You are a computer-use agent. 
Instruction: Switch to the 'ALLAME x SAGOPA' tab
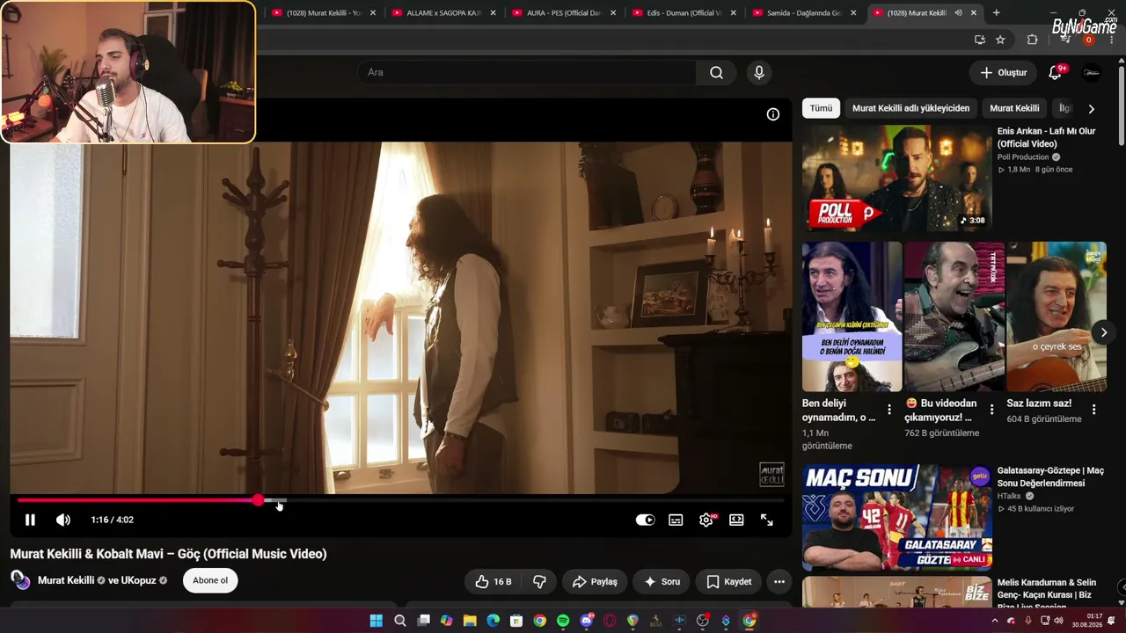[x=443, y=13]
